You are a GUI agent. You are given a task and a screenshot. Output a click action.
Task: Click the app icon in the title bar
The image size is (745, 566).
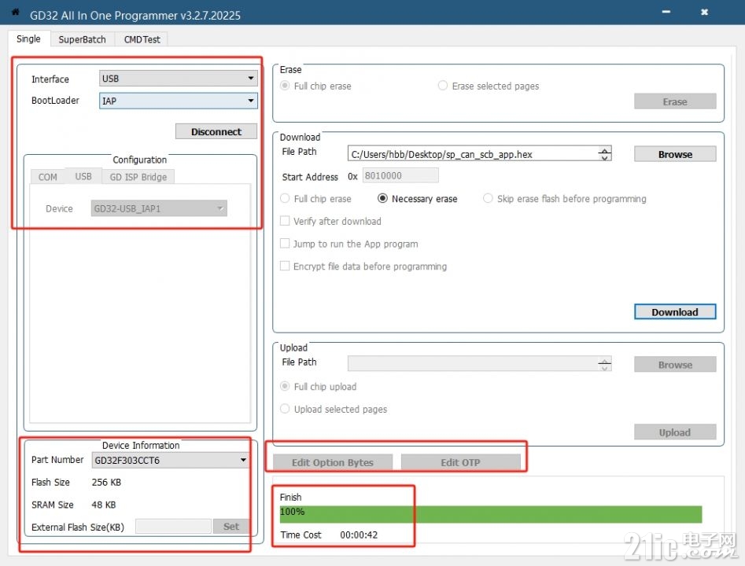click(15, 13)
